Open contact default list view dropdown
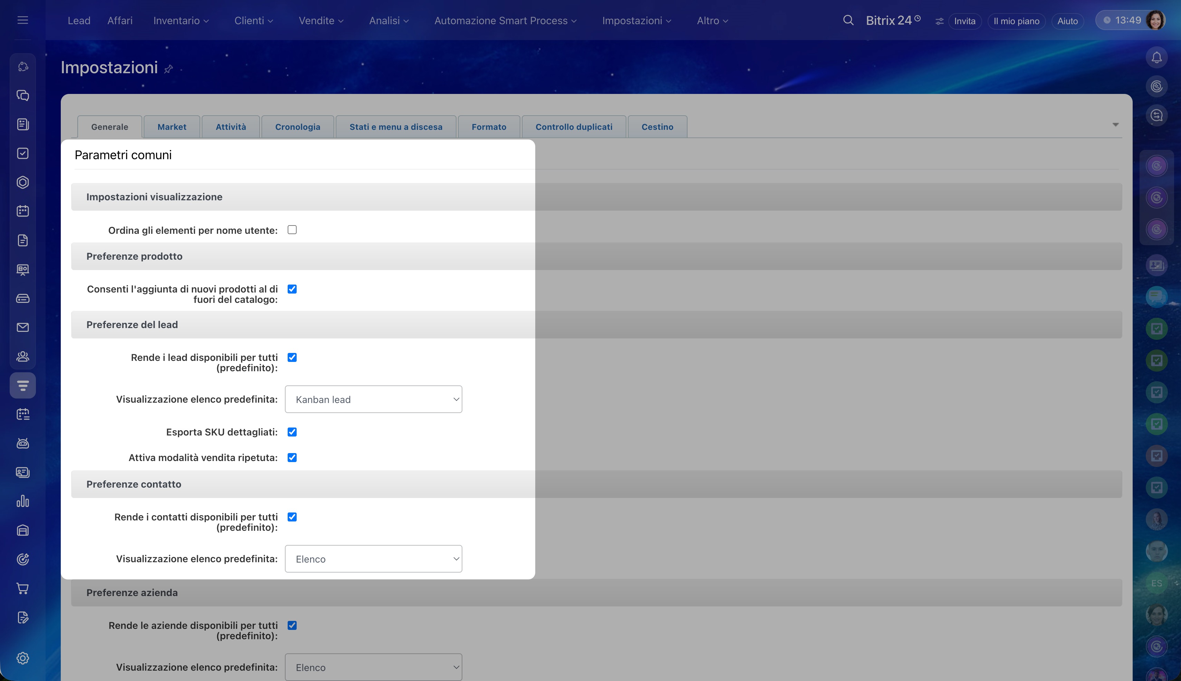The height and width of the screenshot is (681, 1181). point(373,558)
